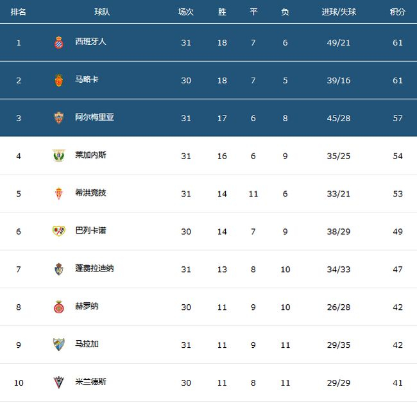Click the 阿尔梅里亚 team name

pyautogui.click(x=94, y=117)
